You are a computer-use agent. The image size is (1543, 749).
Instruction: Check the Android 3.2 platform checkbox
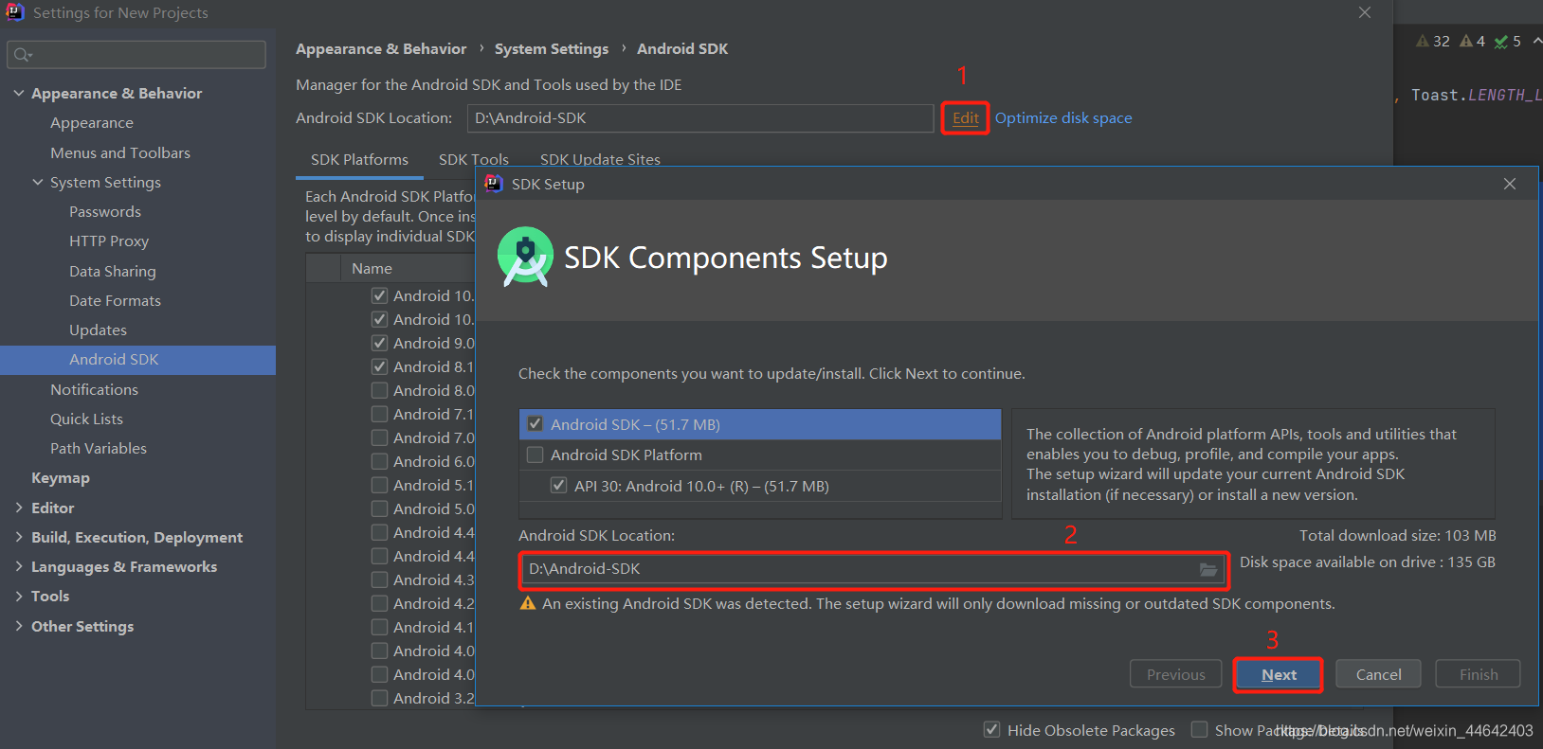(x=379, y=698)
